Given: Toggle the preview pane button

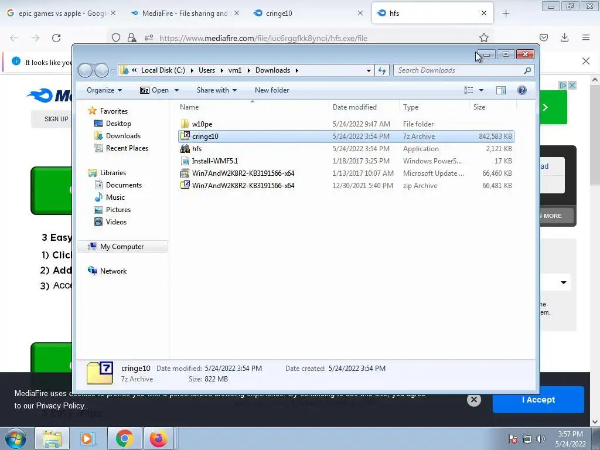Looking at the screenshot, I should [x=500, y=90].
